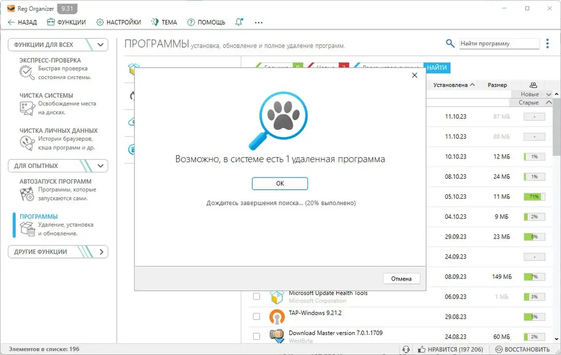Image resolution: width=561 pixels, height=355 pixels.
Task: Open АВТОЗАПУСК ПРОГРАММ sidebar item
Action: coord(56,181)
